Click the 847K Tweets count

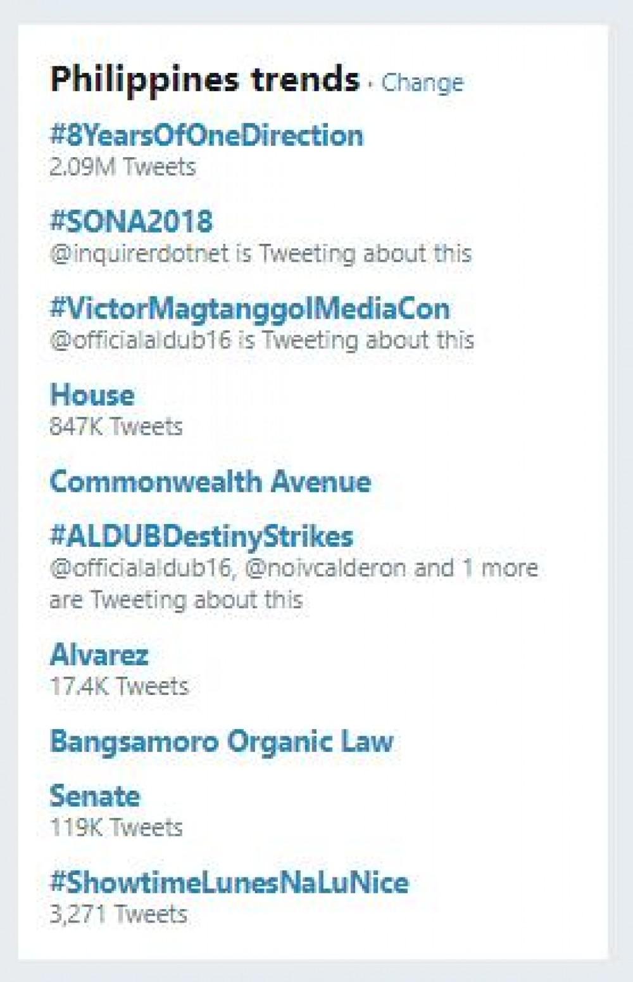(x=116, y=426)
